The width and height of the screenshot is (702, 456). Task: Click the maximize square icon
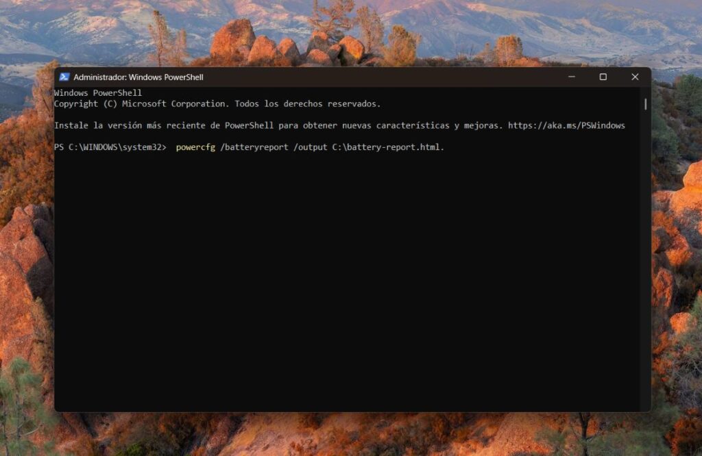coord(603,77)
